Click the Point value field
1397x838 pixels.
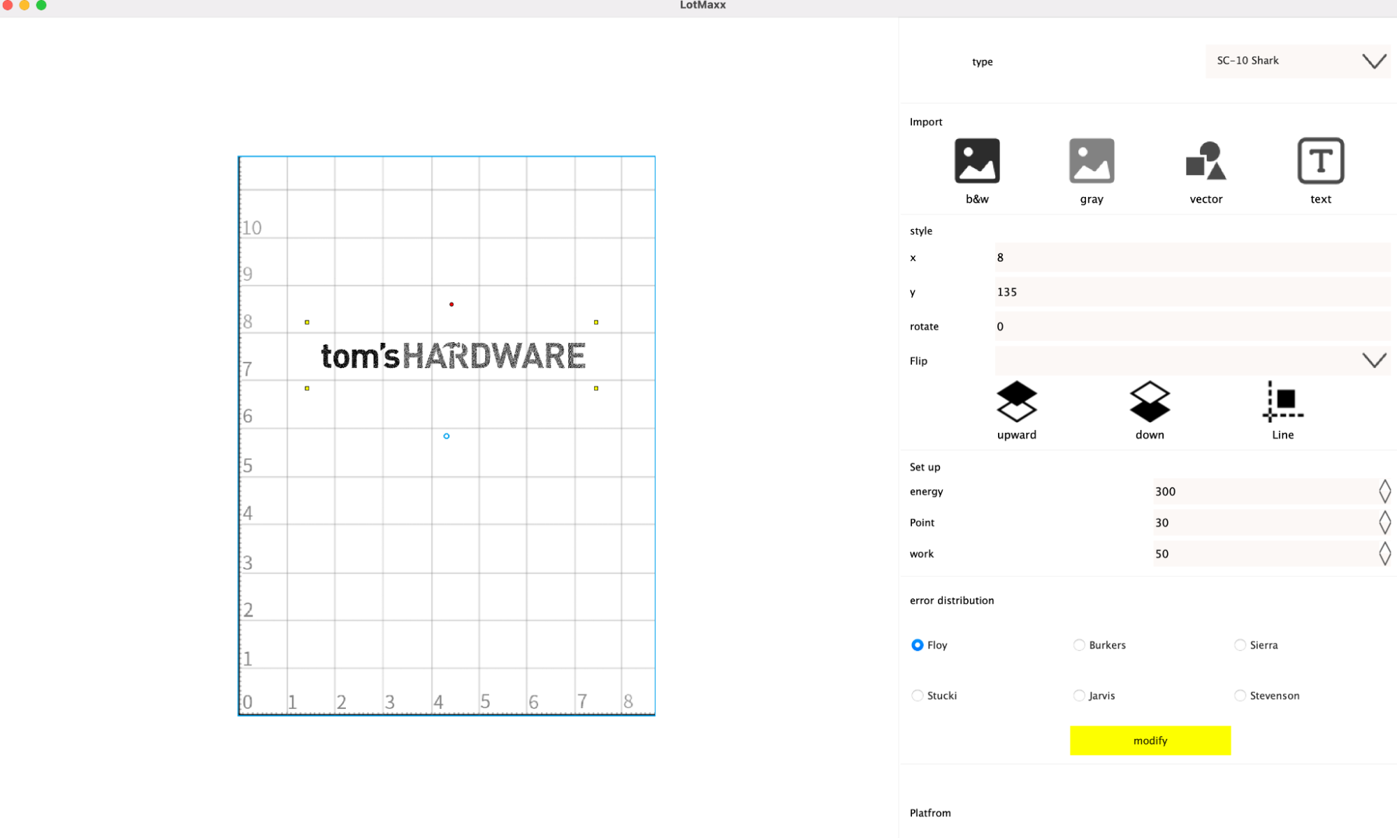(x=1265, y=522)
